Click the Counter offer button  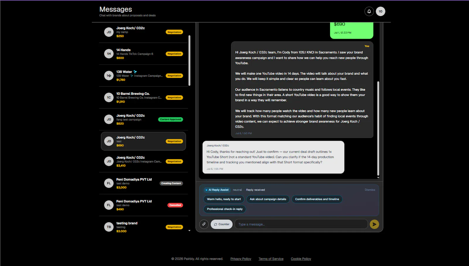222,224
